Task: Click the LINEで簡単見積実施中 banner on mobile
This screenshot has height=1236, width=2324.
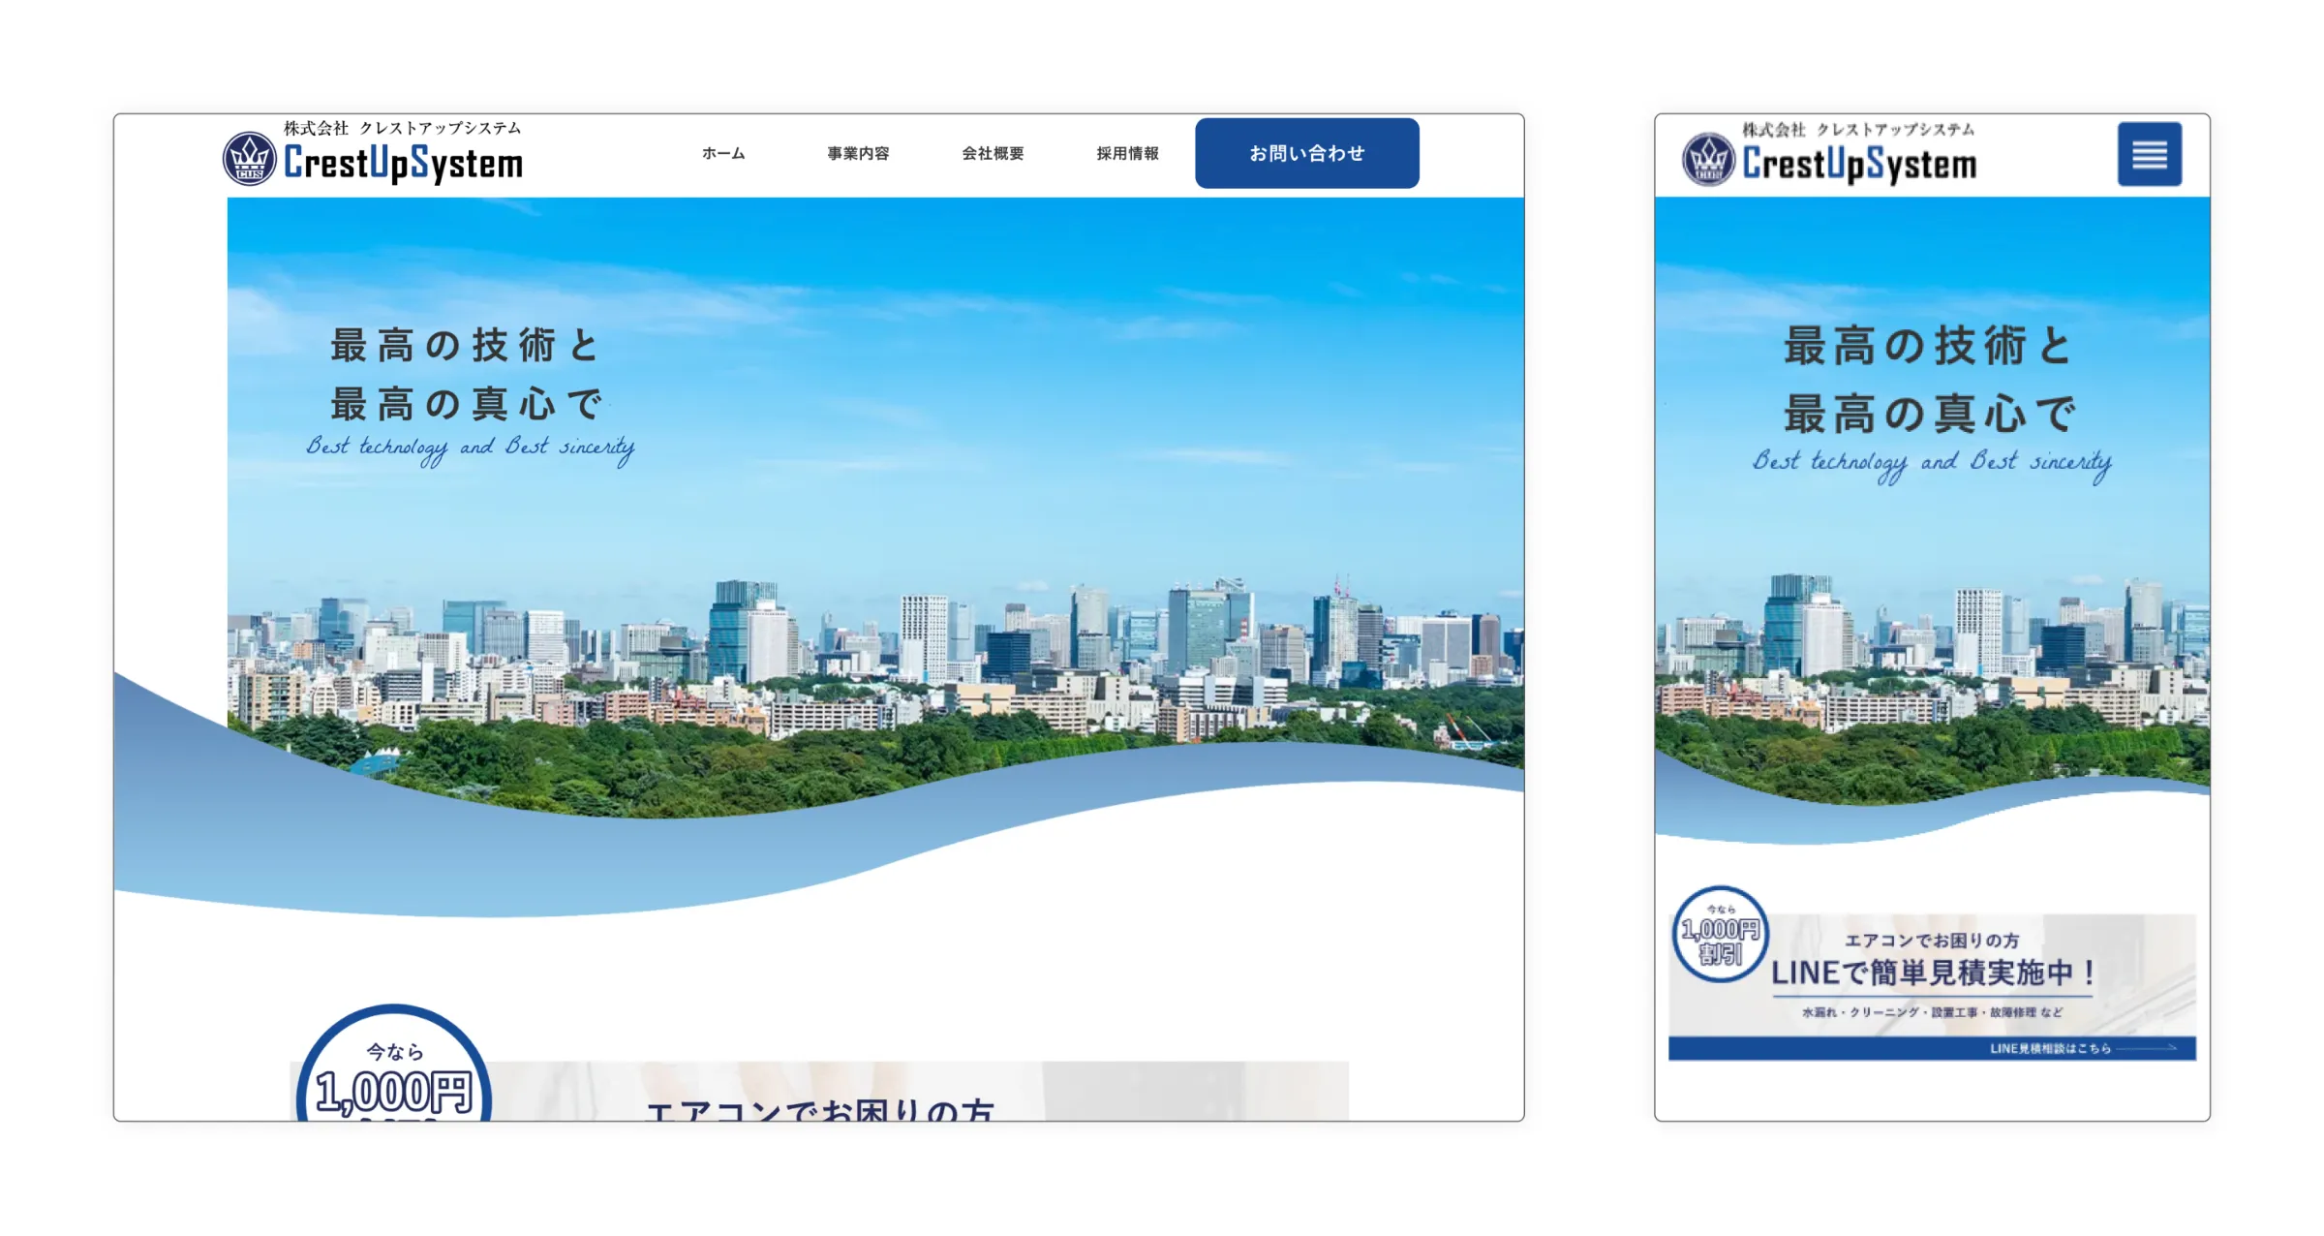Action: (x=1933, y=973)
